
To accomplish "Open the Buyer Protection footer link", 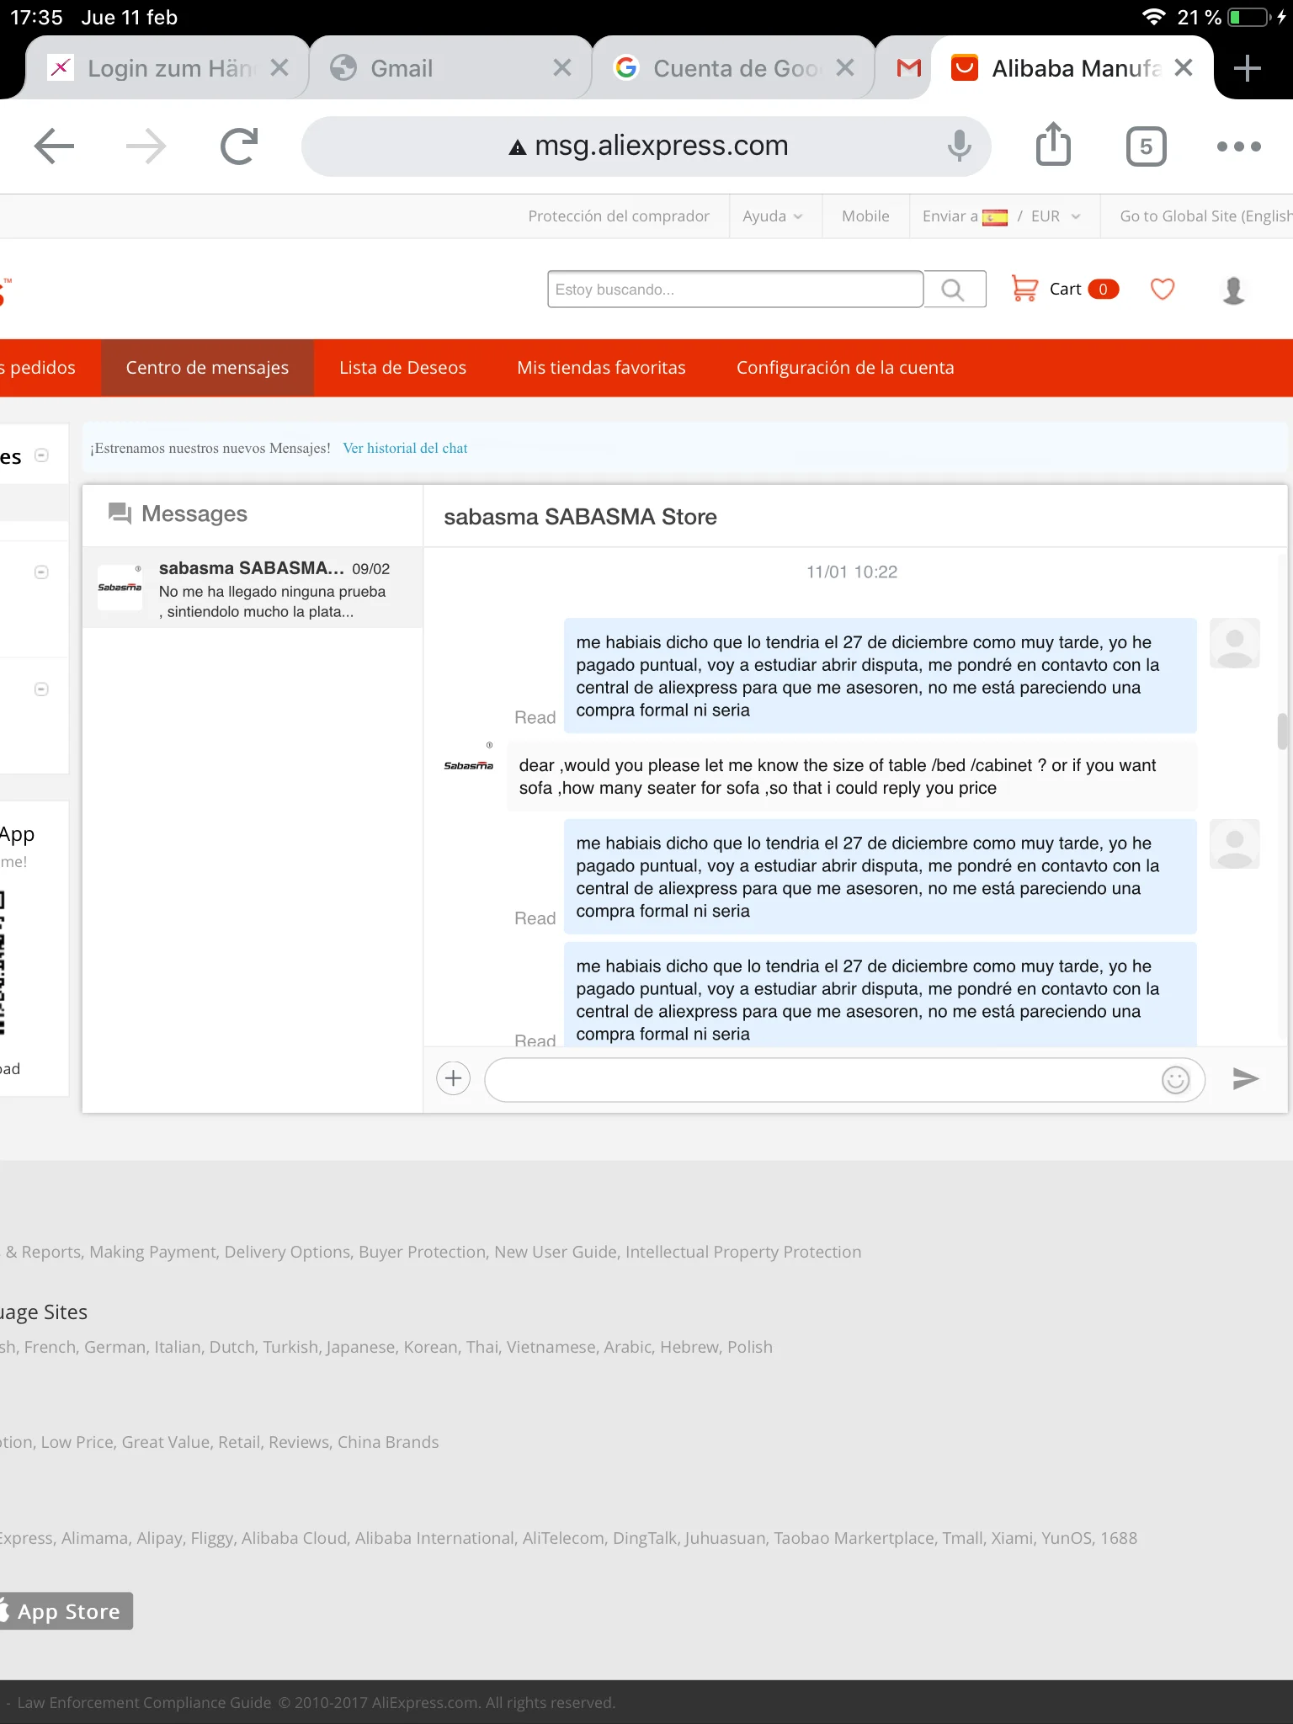I will pyautogui.click(x=423, y=1253).
